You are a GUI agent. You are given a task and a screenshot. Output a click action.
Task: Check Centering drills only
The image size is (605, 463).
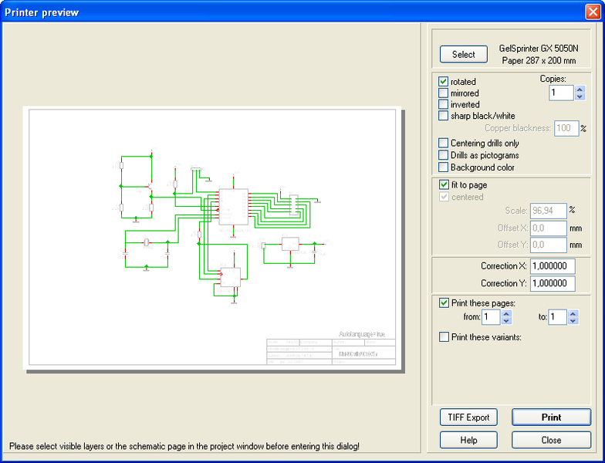point(443,144)
